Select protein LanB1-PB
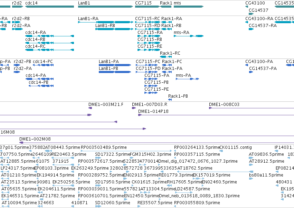294x208 pixels. point(115,72)
